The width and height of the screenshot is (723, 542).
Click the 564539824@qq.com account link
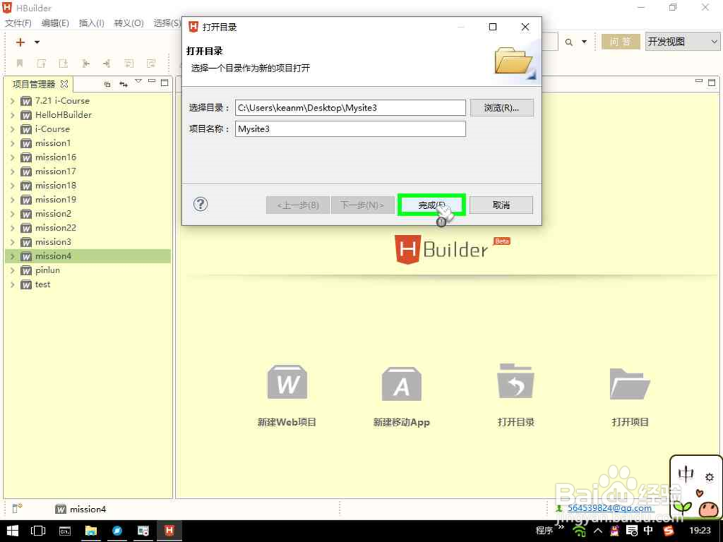pyautogui.click(x=610, y=508)
